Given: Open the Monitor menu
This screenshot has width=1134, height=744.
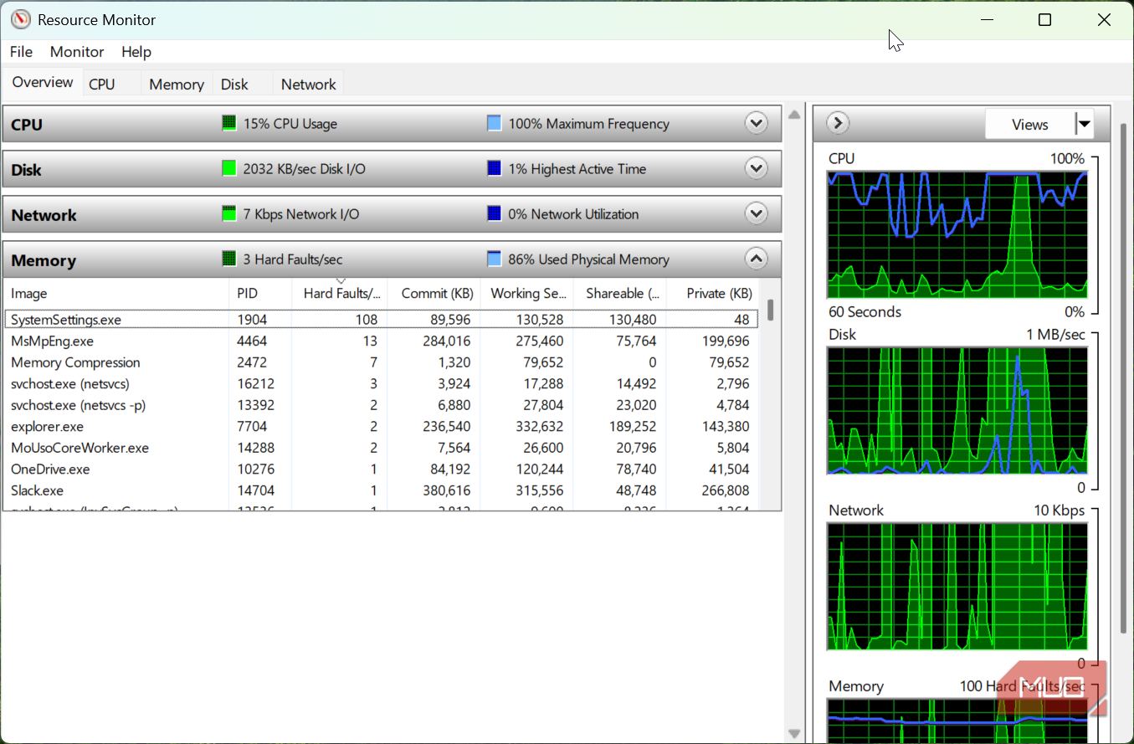Looking at the screenshot, I should [x=77, y=52].
